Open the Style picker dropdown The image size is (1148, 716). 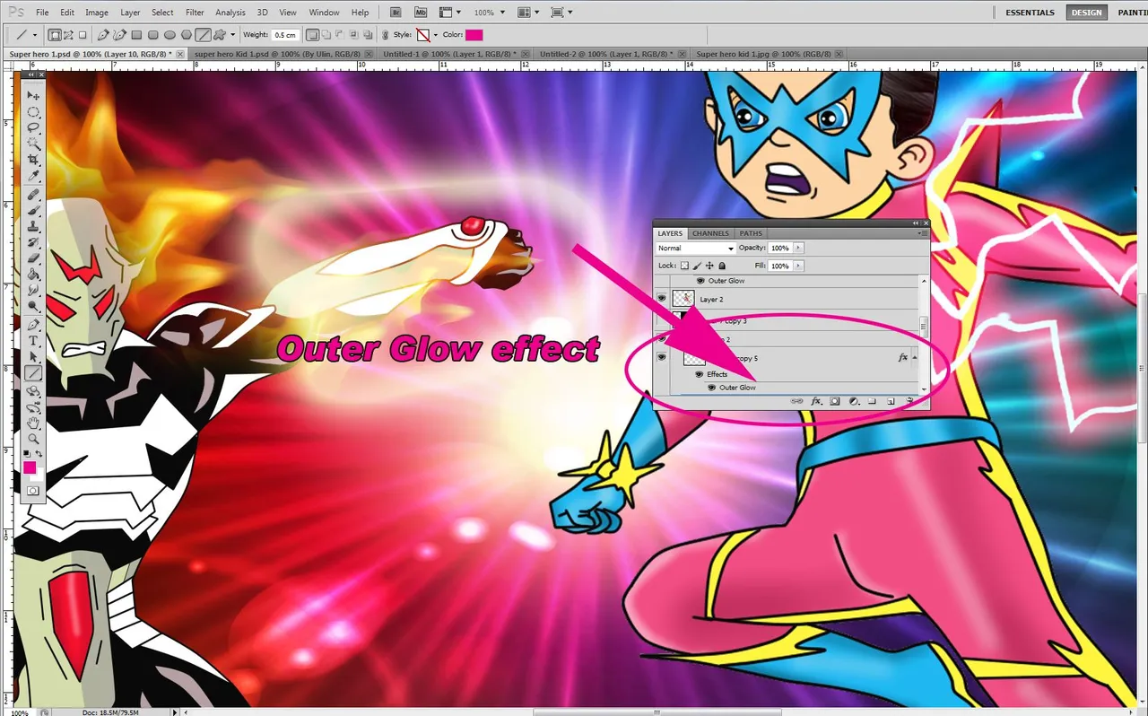click(x=435, y=35)
